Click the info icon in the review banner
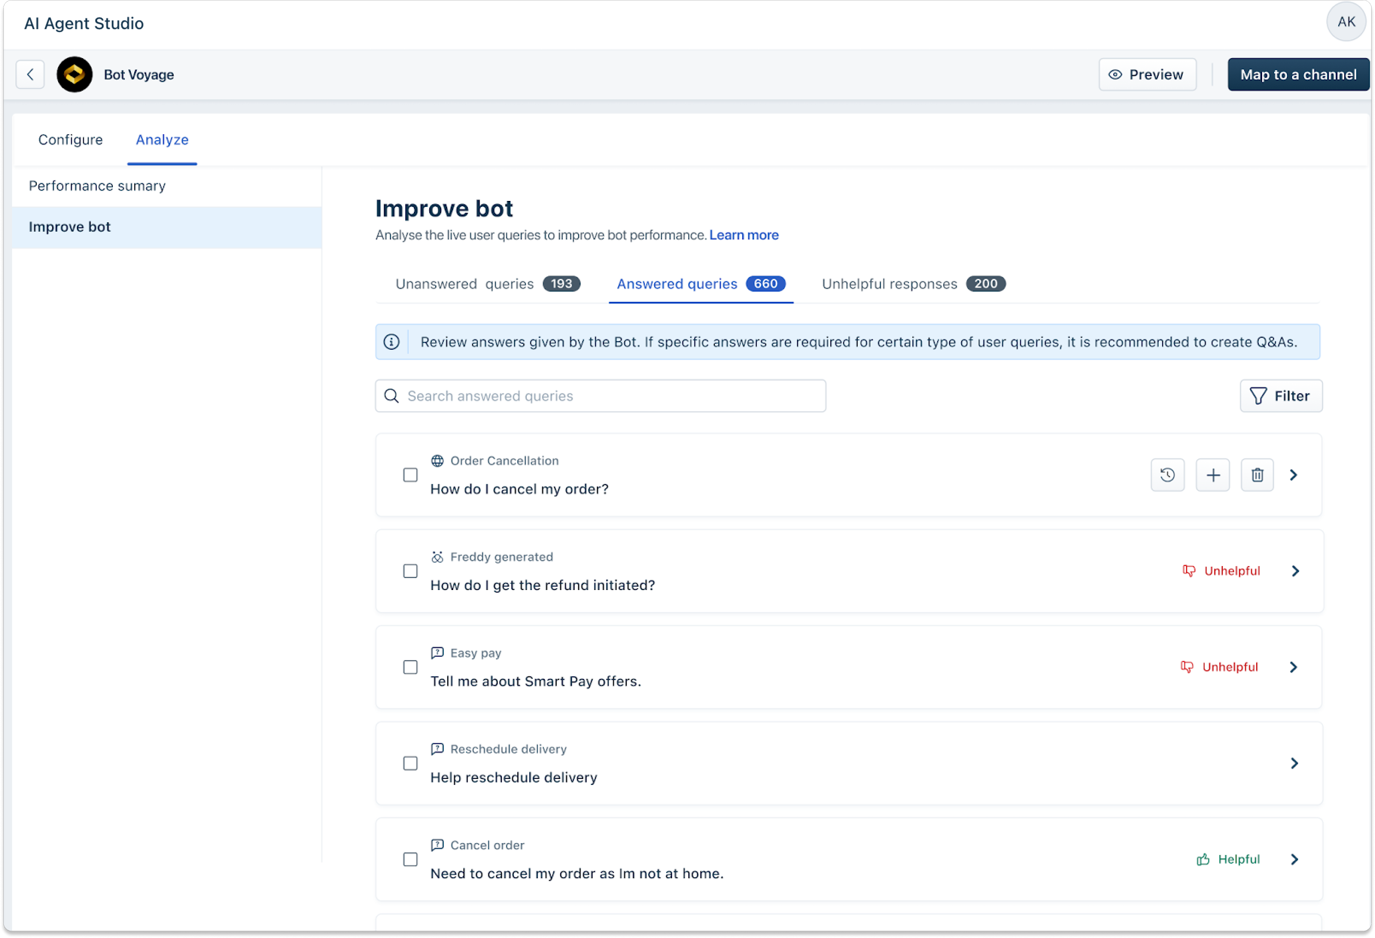Viewport: 1375px width, 938px height. tap(392, 342)
